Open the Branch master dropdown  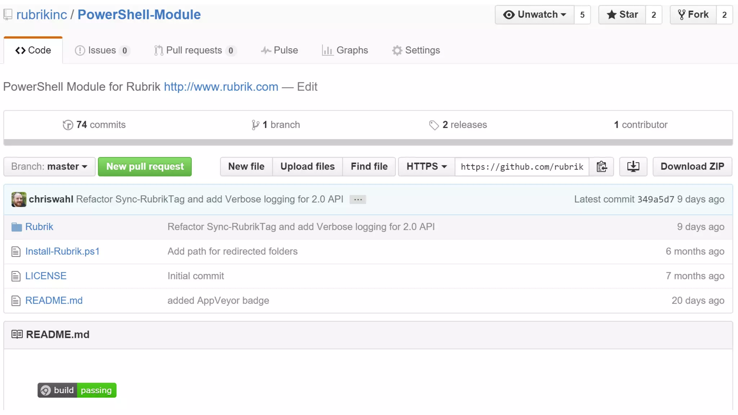[x=49, y=166]
